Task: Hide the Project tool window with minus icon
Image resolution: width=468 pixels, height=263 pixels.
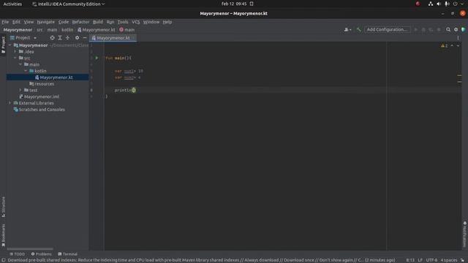Action: (x=85, y=38)
